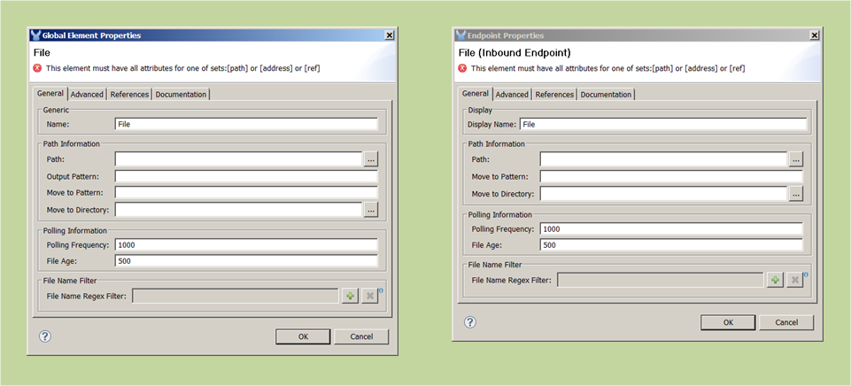851x386 pixels.
Task: Click Mule logo icon in Endpoint Properties title
Action: 460,35
